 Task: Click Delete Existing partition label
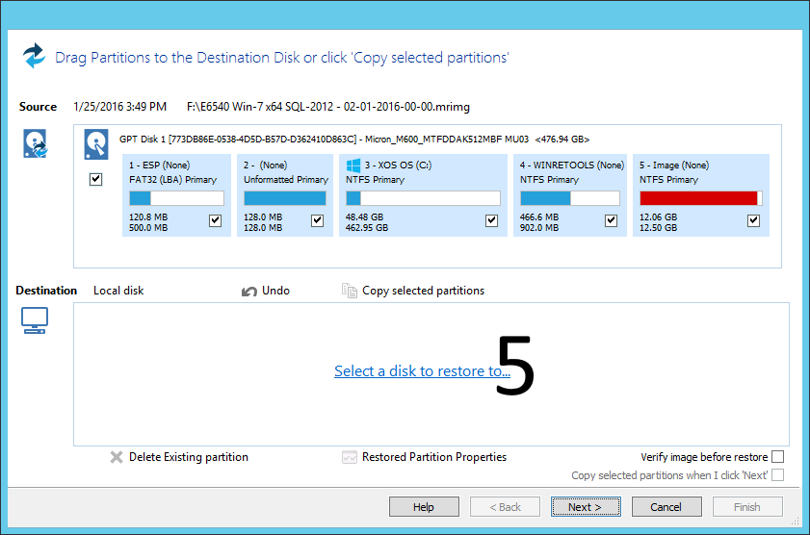pos(189,457)
